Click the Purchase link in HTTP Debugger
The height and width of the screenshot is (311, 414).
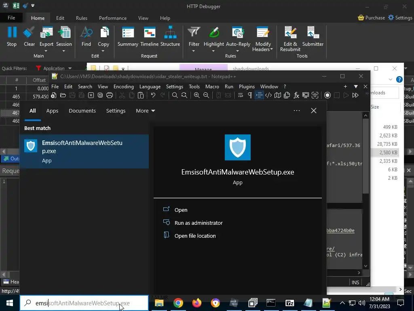pyautogui.click(x=371, y=18)
